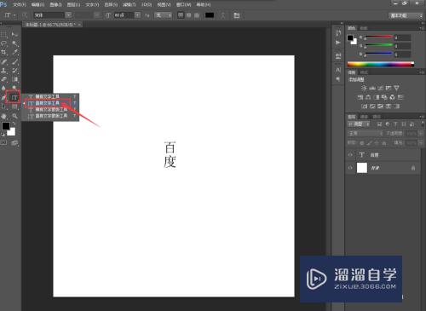Viewport: 426px width, 311px height.
Task: Open the layer filter type dropdown
Action: pyautogui.click(x=359, y=124)
